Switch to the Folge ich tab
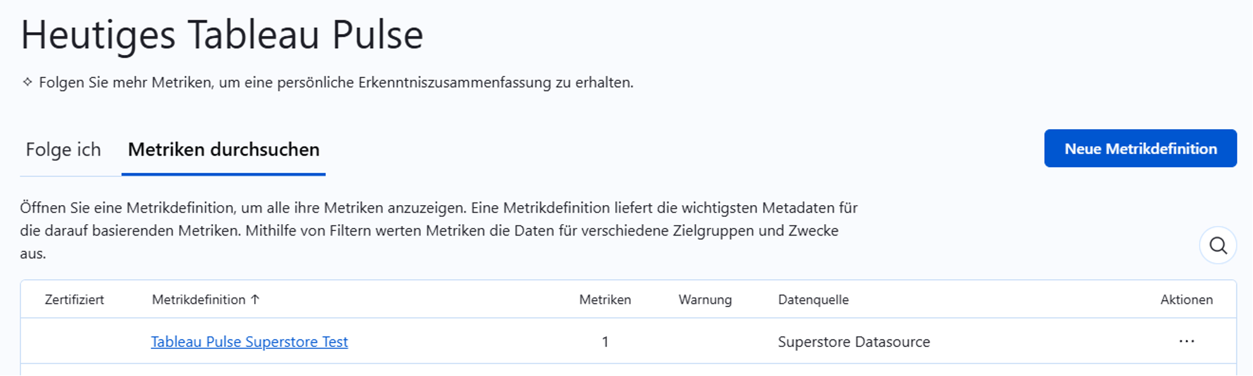This screenshot has width=1253, height=376. [x=63, y=150]
